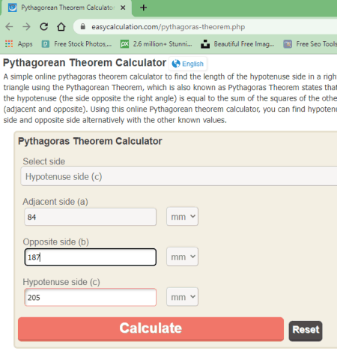Open Free Seo Tools bookmark
Image resolution: width=337 pixels, height=354 pixels.
click(310, 44)
